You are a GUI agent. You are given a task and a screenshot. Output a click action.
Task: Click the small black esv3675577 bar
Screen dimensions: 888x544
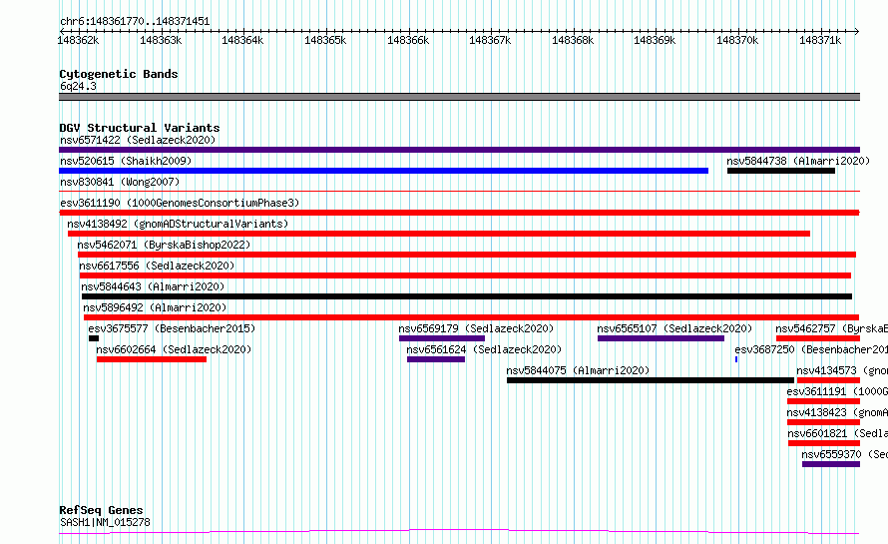tap(94, 338)
